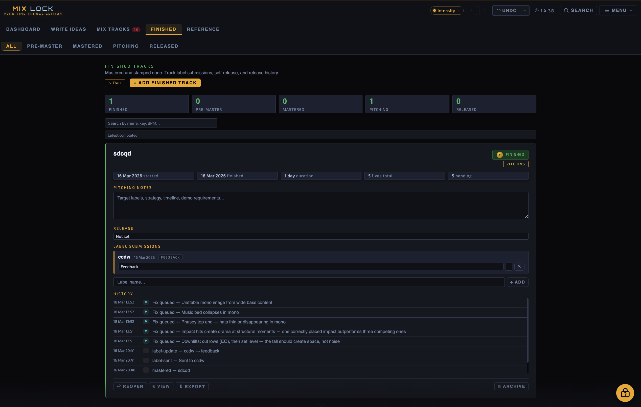Open the MENU dropdown
Screen dimensions: 641x407
pyautogui.click(x=618, y=10)
